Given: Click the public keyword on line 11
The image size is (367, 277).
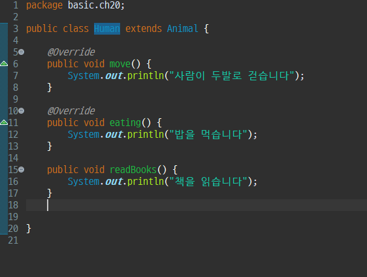Looking at the screenshot, I should (x=63, y=123).
